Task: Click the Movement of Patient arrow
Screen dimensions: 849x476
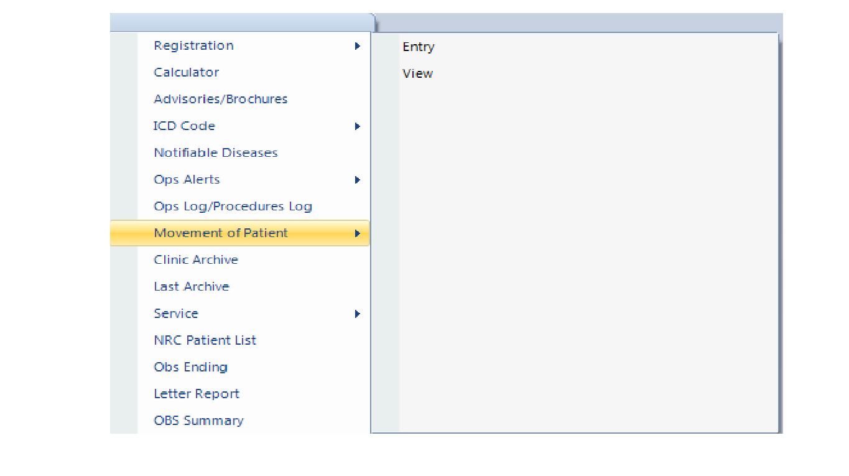Action: pos(357,233)
